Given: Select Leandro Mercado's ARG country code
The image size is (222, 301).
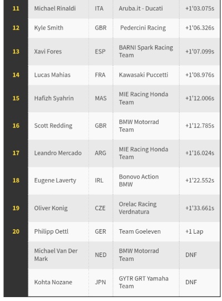Looking at the screenshot, I should 100,153.
